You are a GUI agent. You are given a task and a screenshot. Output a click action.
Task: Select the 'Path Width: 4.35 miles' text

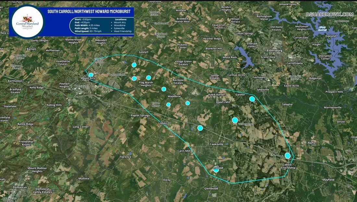pyautogui.click(x=87, y=26)
